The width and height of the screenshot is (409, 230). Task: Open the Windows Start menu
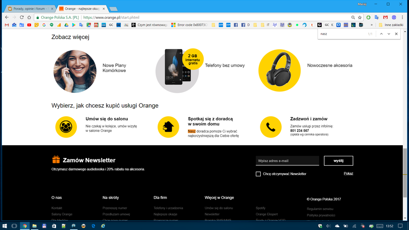5,226
